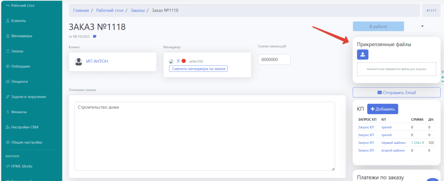Click the ЗАКАЗ №1118 heading
Image resolution: width=444 pixels, height=181 pixels.
click(x=97, y=27)
